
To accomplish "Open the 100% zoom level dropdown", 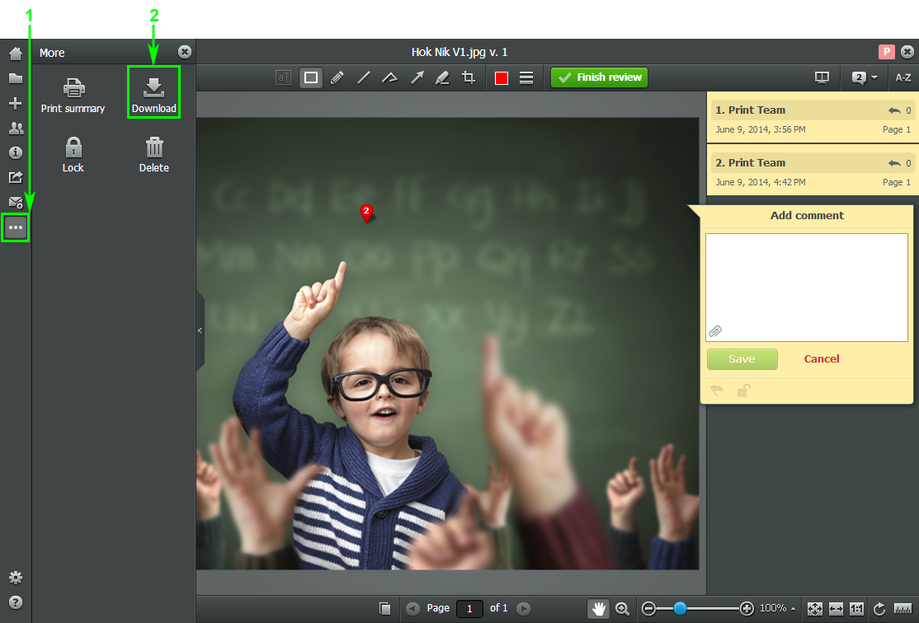I will 778,608.
